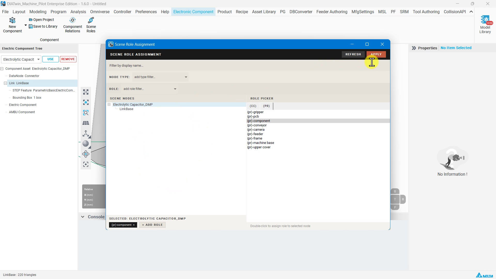The image size is (496, 279).
Task: Click the fit-to-selected-object viewport icon
Action: 86,102
